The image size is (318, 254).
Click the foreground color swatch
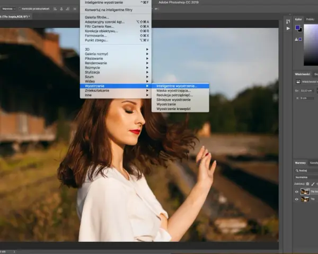(x=297, y=28)
